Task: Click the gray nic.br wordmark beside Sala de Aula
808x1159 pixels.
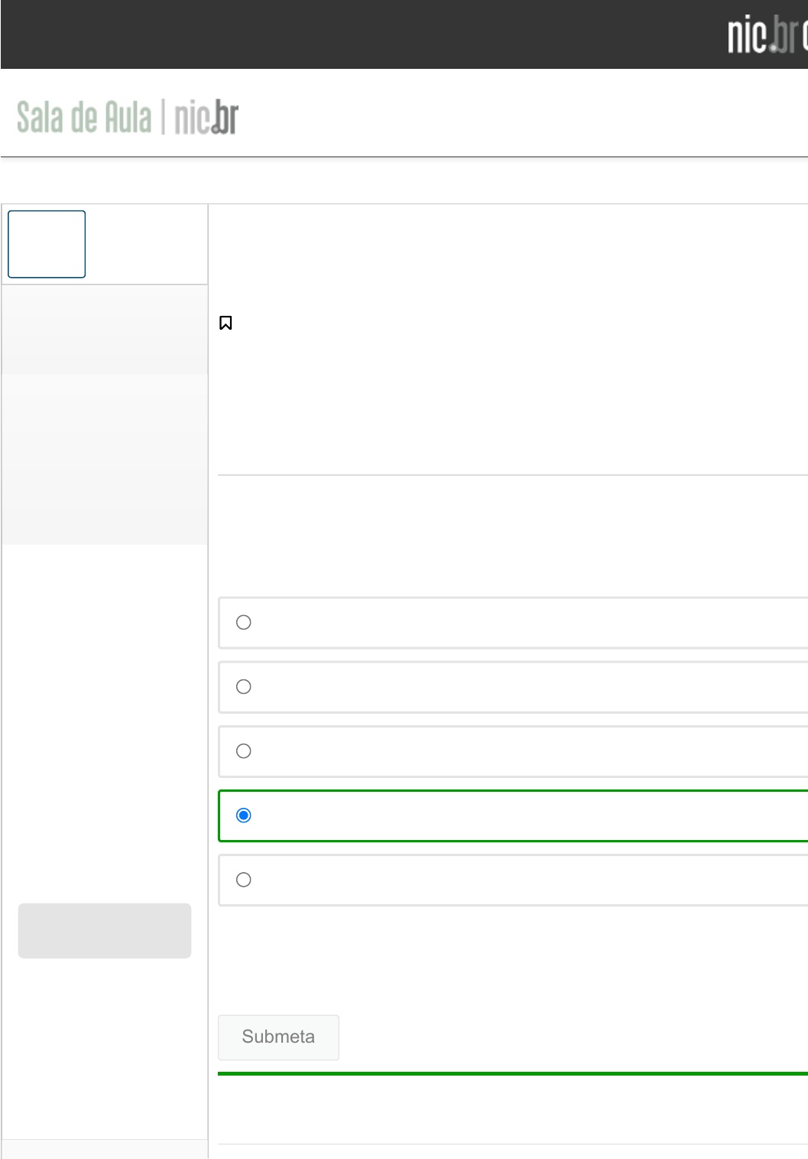Action: (x=206, y=118)
